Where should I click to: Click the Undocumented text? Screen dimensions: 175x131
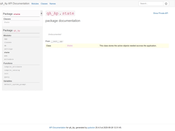pyautogui.click(x=55, y=34)
